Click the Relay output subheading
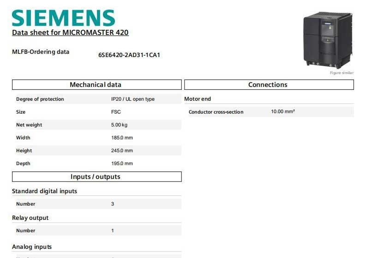The height and width of the screenshot is (258, 366). tap(30, 218)
